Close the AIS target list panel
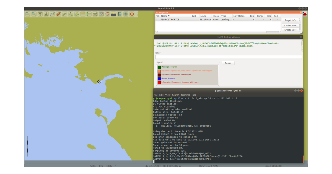The width and height of the screenshot is (332, 174). tap(301, 12)
